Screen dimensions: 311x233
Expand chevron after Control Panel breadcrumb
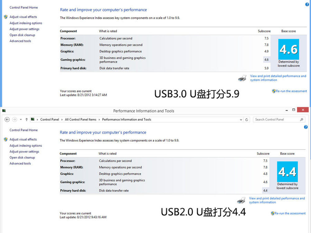[62, 120]
